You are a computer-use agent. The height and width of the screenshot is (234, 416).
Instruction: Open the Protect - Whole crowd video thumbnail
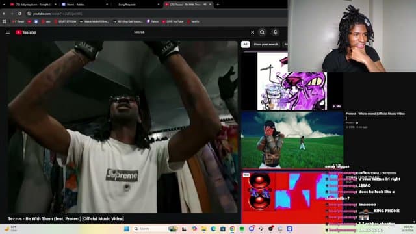[x=292, y=140]
